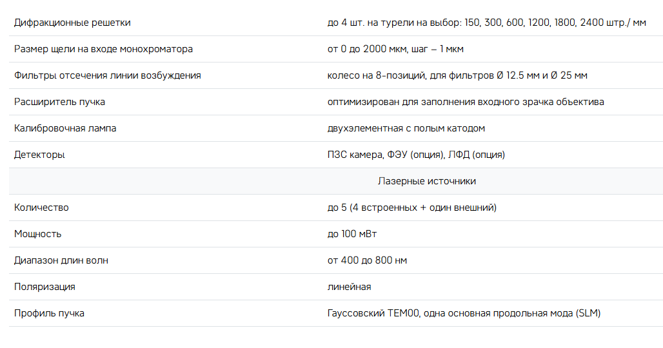
Task: Click "Фильтры отсечения линии возбуждения" label
Action: click(107, 75)
